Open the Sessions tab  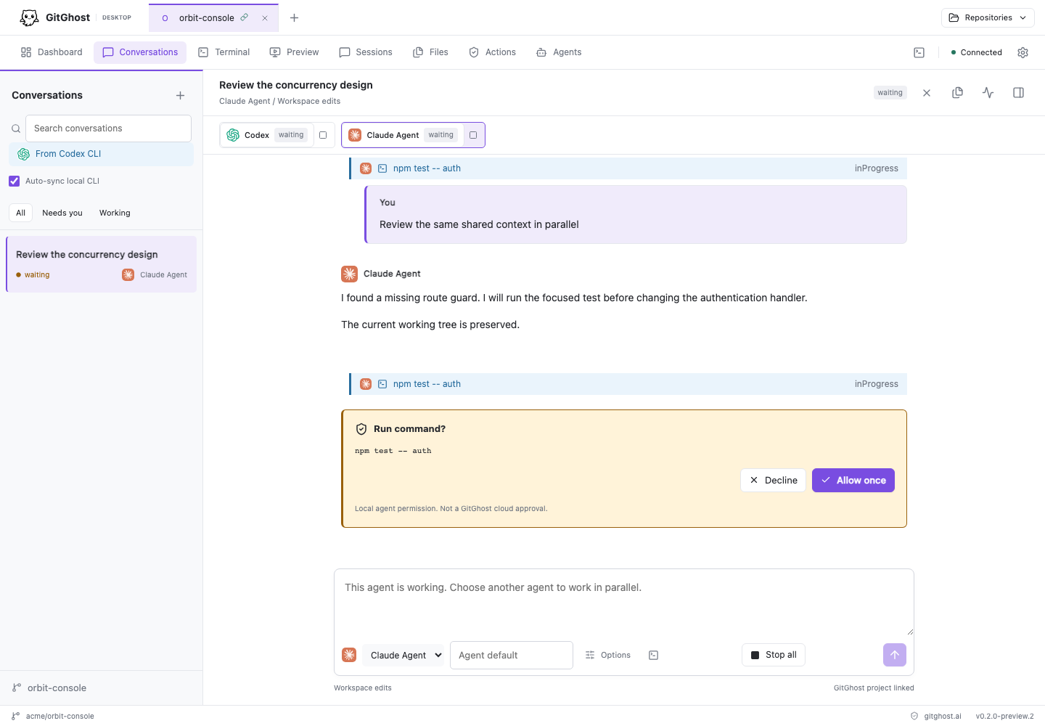click(x=366, y=52)
